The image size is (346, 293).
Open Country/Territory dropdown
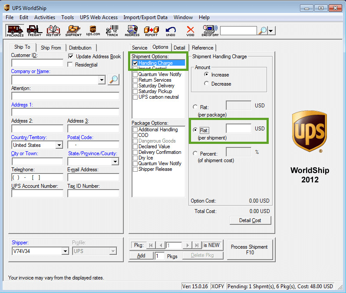click(x=59, y=145)
